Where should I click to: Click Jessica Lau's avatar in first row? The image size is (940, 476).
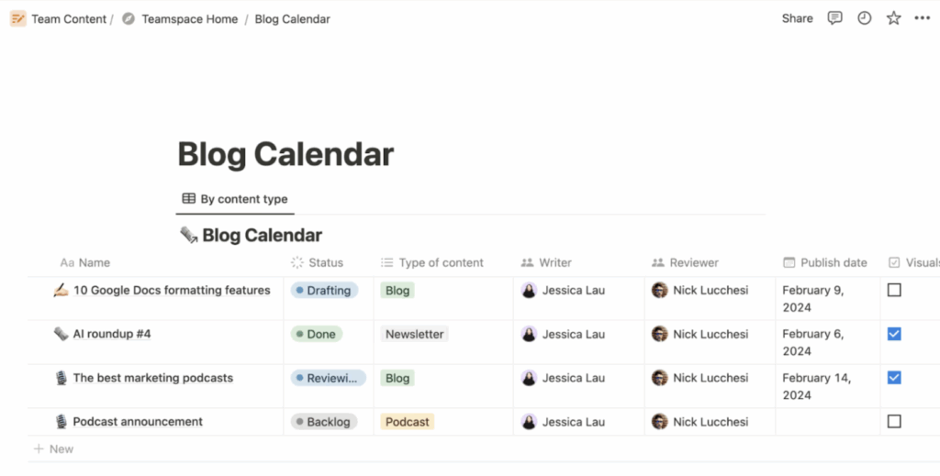pyautogui.click(x=529, y=290)
